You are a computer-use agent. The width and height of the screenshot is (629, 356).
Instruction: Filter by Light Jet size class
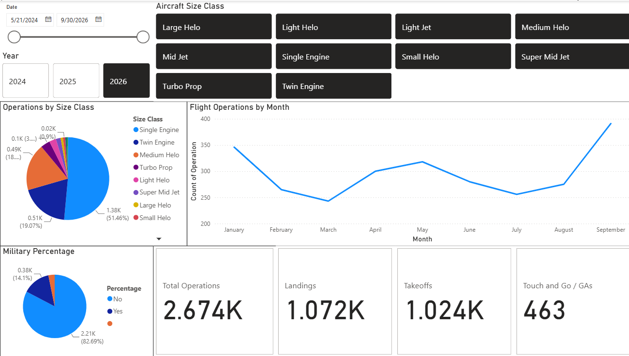pos(453,27)
